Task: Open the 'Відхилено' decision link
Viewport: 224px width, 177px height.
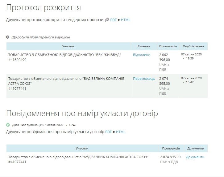Action: coord(142,55)
